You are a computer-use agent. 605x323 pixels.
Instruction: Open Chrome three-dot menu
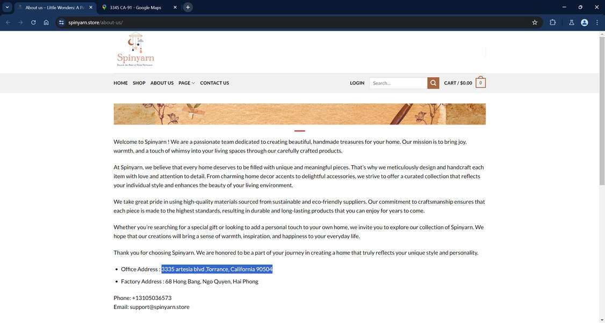[597, 23]
